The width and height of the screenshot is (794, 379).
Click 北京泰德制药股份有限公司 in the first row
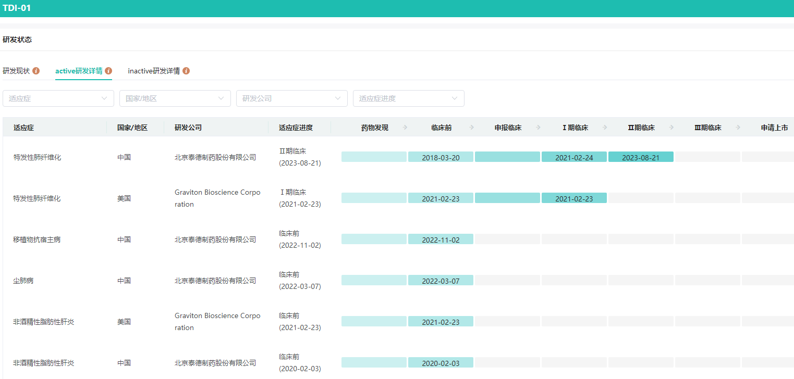click(215, 157)
